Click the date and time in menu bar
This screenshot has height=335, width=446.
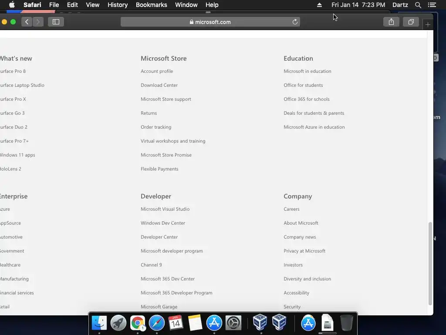pos(358,5)
